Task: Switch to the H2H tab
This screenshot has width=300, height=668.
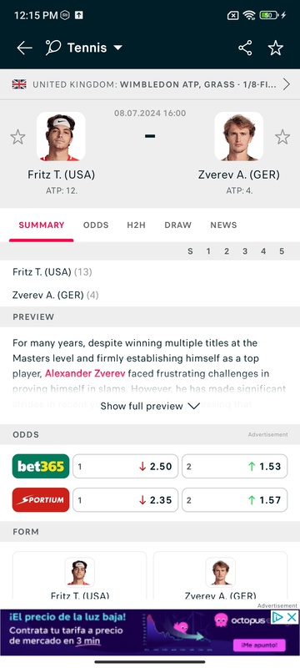Action: [136, 225]
